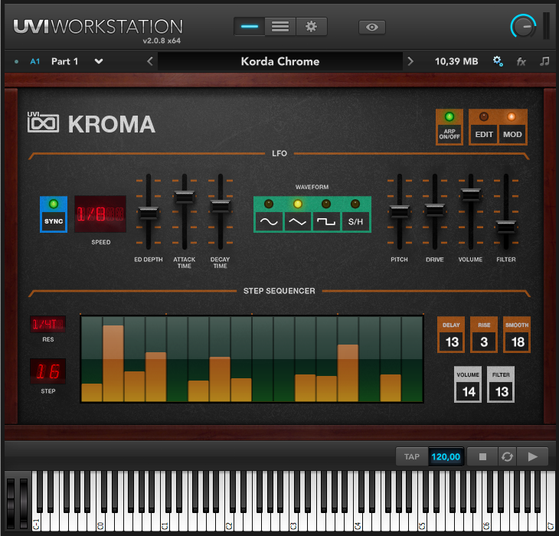Click the LFO speed 1/8 display
559x536 pixels.
(100, 214)
